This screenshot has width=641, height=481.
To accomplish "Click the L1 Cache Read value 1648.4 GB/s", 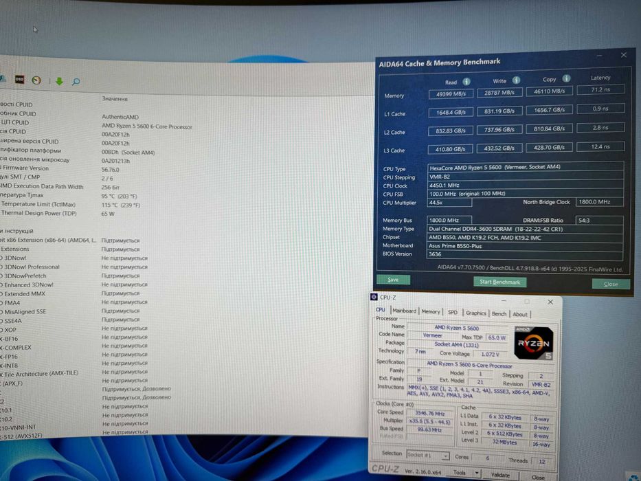I will [451, 112].
